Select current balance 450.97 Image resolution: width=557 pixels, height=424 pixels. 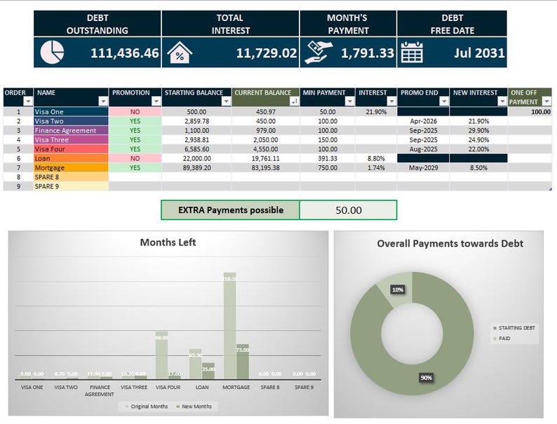(266, 111)
